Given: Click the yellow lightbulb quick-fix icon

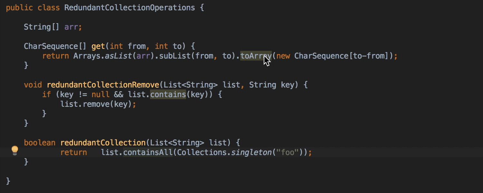Looking at the screenshot, I should tap(15, 150).
